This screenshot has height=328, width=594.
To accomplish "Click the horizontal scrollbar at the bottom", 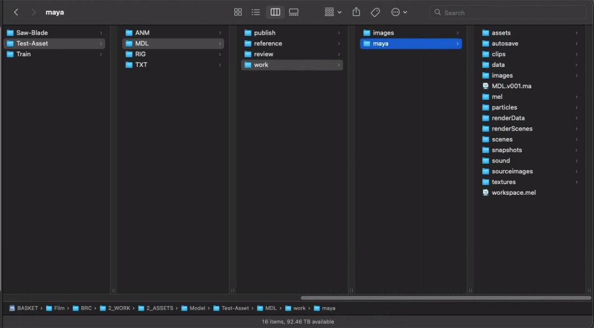I will [445, 298].
